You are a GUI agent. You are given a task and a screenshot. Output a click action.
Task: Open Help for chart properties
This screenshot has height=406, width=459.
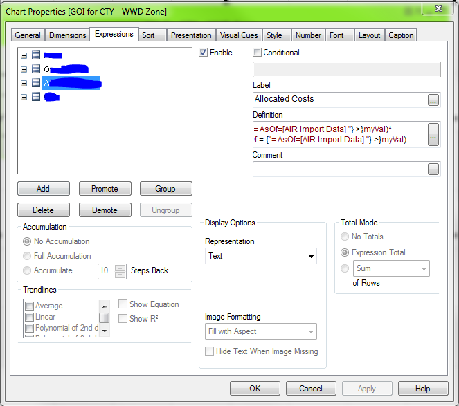point(423,389)
